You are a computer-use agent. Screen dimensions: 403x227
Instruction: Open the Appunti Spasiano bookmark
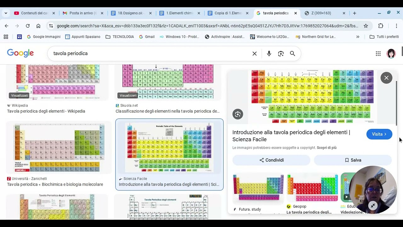[x=82, y=37]
